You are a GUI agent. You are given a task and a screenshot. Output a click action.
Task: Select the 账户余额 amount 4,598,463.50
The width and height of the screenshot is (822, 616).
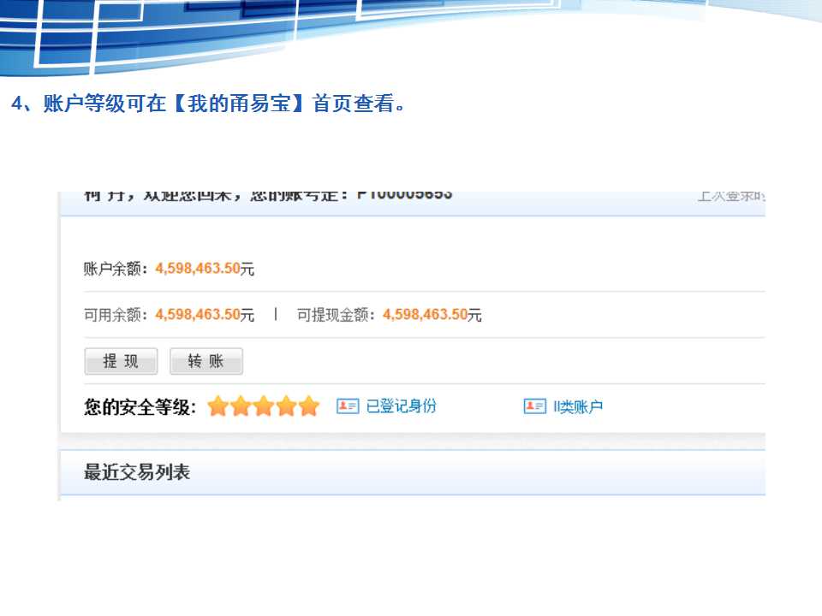(198, 268)
